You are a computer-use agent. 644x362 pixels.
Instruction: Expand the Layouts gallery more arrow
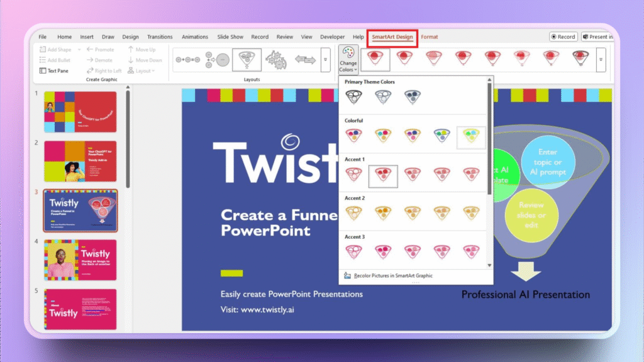(325, 60)
